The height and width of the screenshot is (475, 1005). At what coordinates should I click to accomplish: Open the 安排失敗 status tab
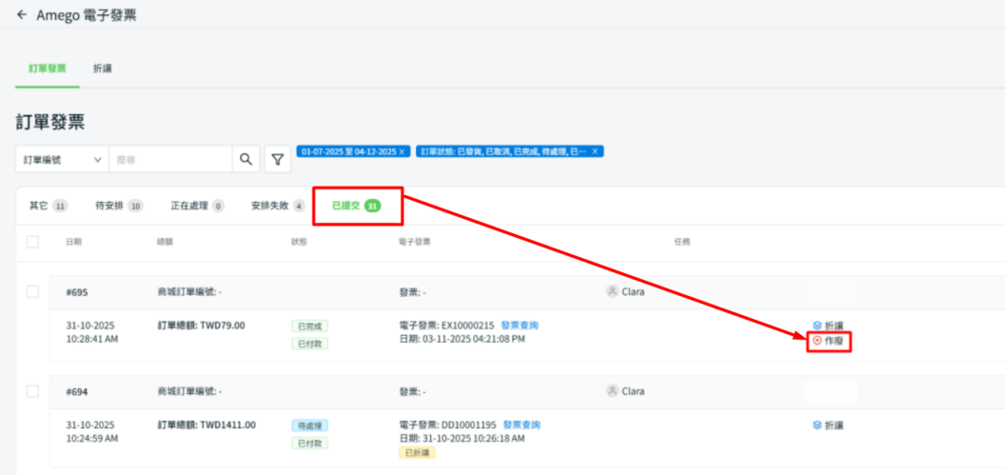tap(277, 206)
